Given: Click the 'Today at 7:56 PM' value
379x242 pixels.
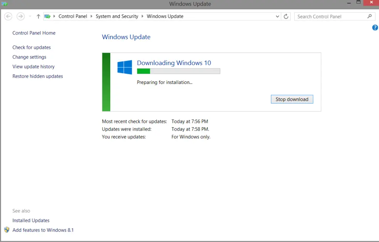Looking at the screenshot, I should click(x=190, y=121).
